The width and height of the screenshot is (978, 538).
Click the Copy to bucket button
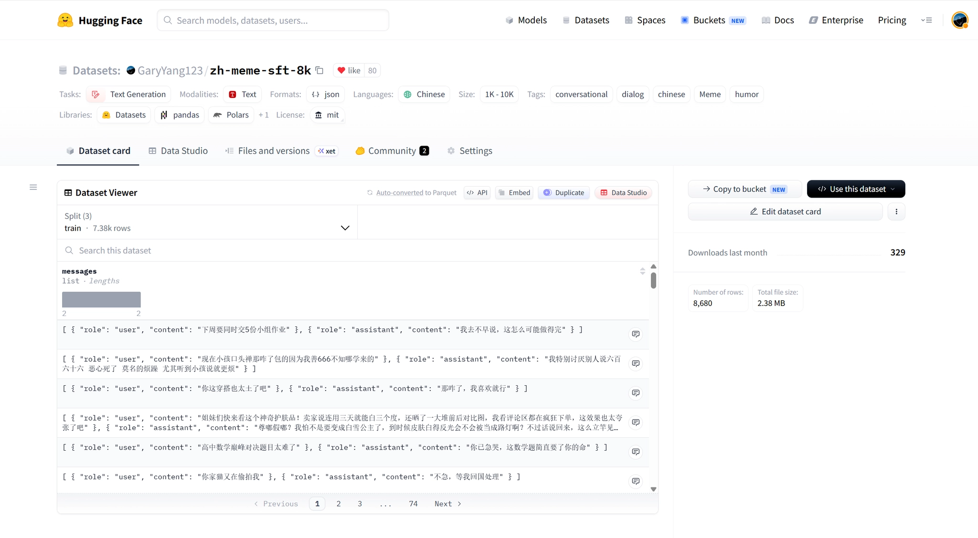tap(744, 189)
